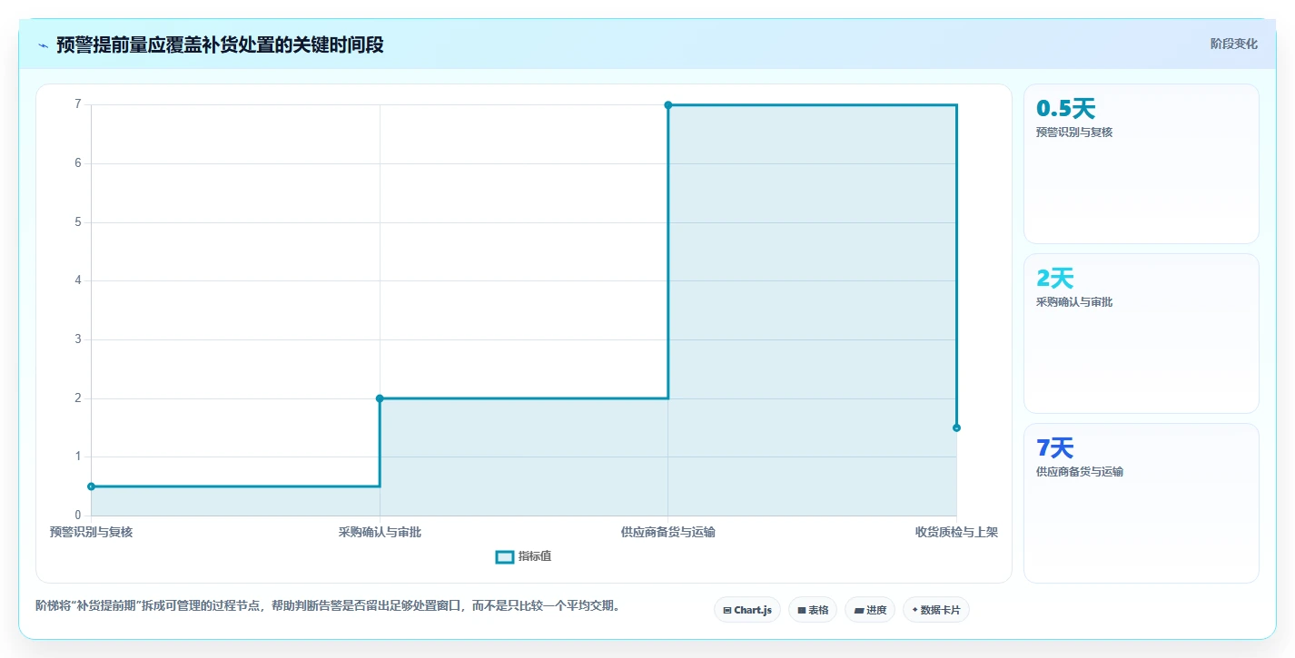Click y-axis tick label 4
1295x658 pixels.
(x=78, y=280)
